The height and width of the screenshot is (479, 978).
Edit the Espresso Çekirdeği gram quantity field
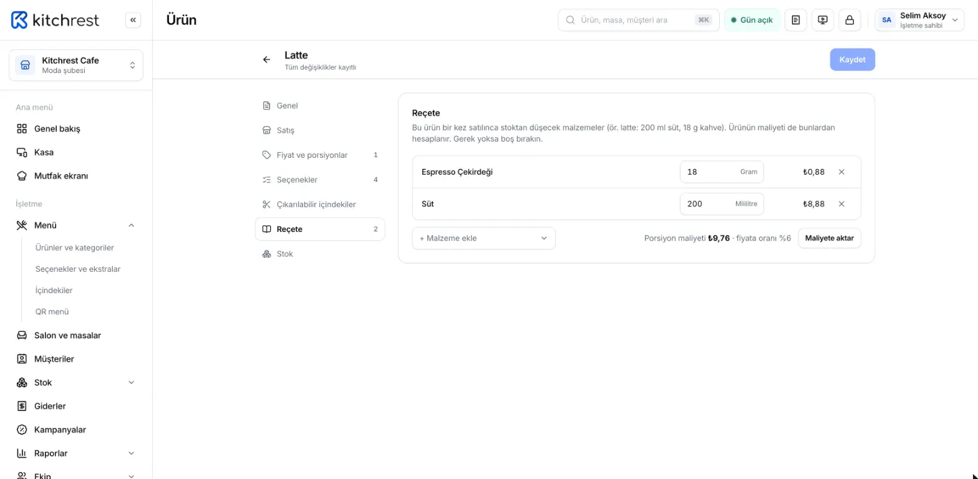[722, 172]
